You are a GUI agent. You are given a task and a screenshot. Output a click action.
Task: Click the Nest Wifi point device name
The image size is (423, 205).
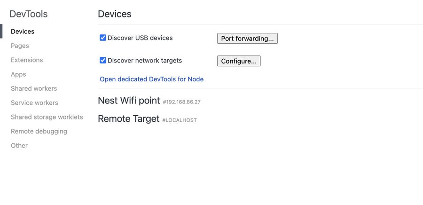[x=128, y=101]
